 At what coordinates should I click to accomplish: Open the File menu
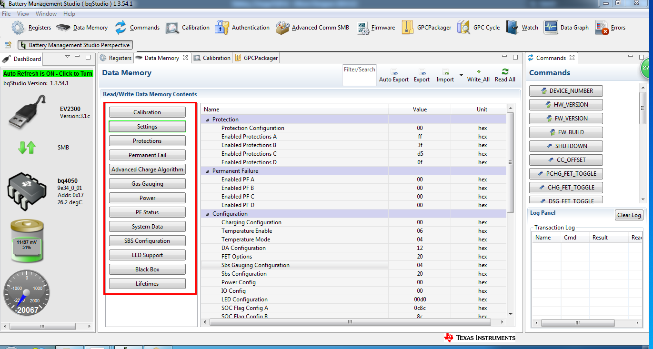[x=6, y=14]
